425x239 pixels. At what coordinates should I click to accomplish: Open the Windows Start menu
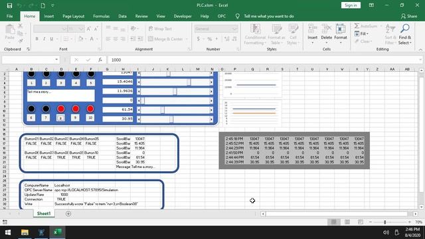8,232
